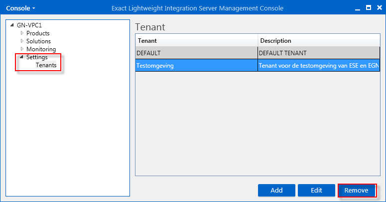Open the Console dropdown menu
The width and height of the screenshot is (386, 202).
coord(20,8)
